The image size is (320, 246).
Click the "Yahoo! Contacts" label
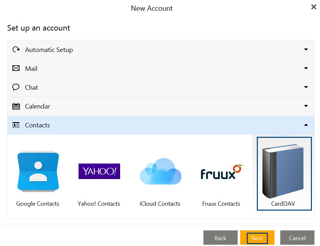[99, 204]
